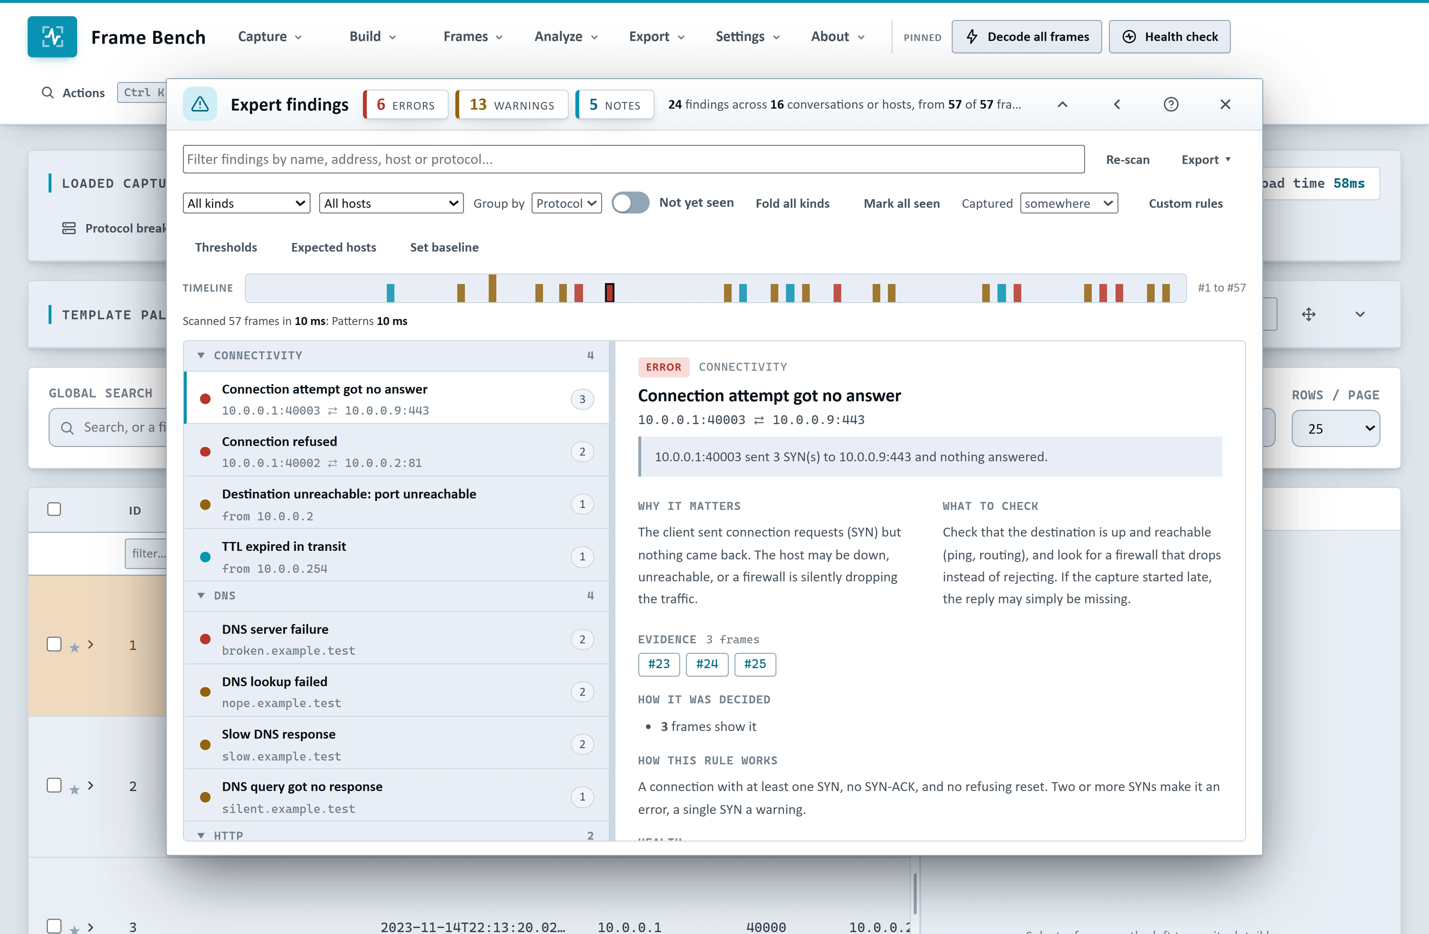Click the Protocol breakdown stack icon
1429x934 pixels.
click(69, 228)
